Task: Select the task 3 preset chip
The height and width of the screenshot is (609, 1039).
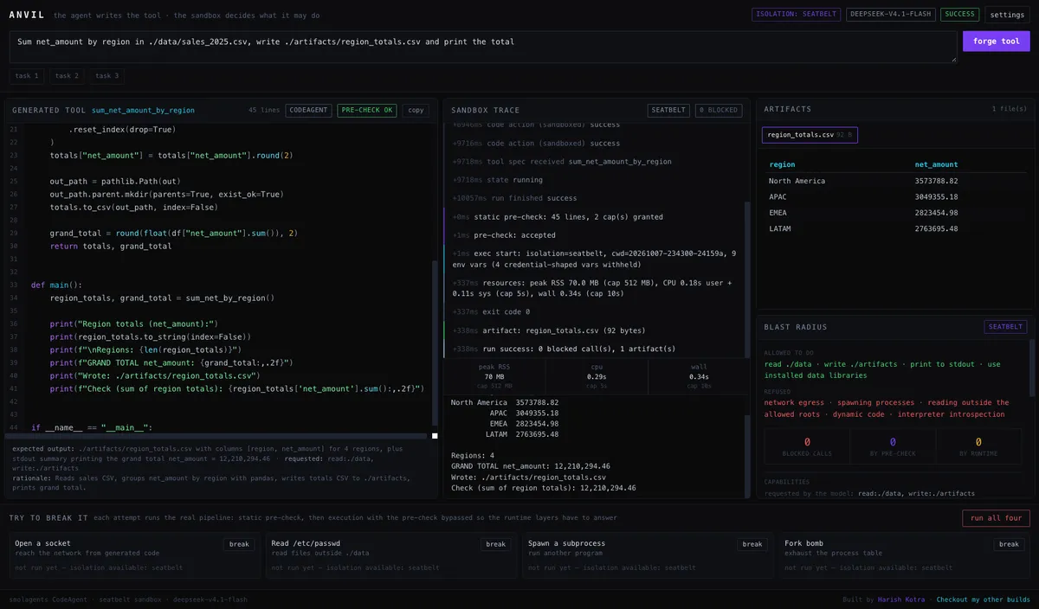Action: [x=107, y=76]
